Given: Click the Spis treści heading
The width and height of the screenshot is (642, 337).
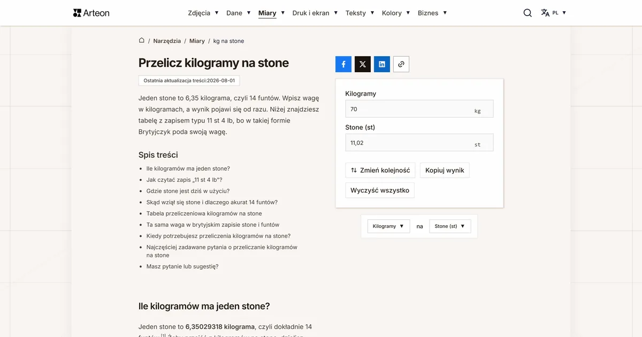Looking at the screenshot, I should [x=158, y=155].
